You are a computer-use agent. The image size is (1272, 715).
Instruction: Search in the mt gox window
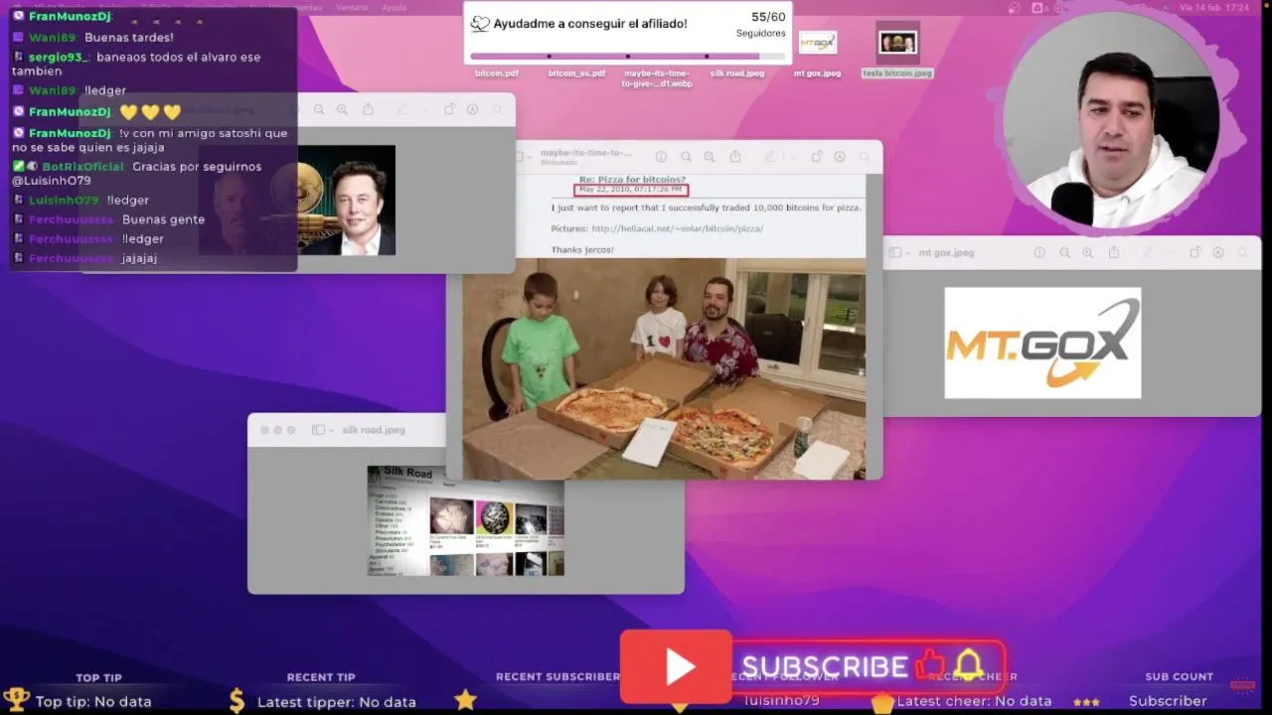pyautogui.click(x=1243, y=252)
